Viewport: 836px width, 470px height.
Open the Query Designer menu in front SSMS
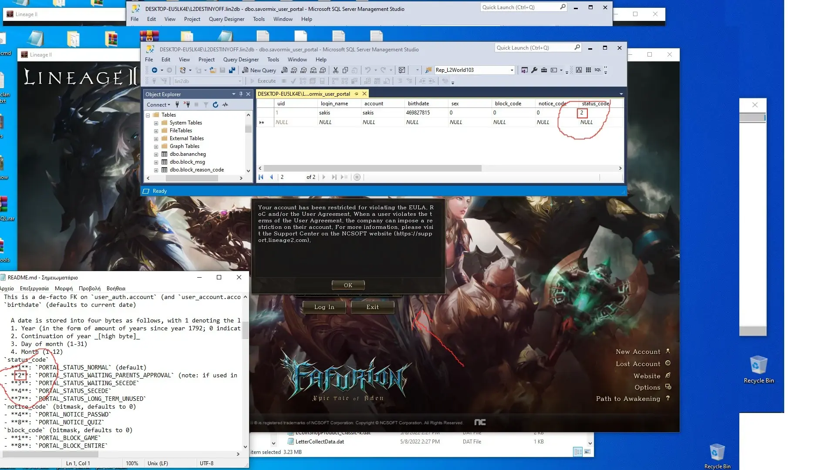coord(241,60)
